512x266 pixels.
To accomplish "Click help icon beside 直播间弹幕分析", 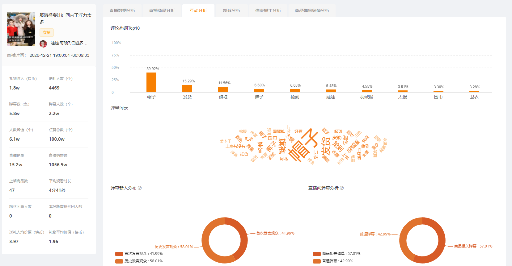I will tap(342, 188).
